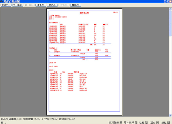
Task: Click the greyed-out 前一頁(V) previous page button
Action: 29,5
